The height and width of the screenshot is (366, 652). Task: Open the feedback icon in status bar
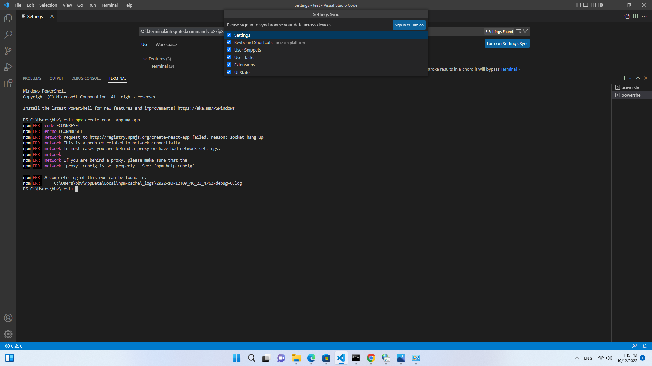634,346
